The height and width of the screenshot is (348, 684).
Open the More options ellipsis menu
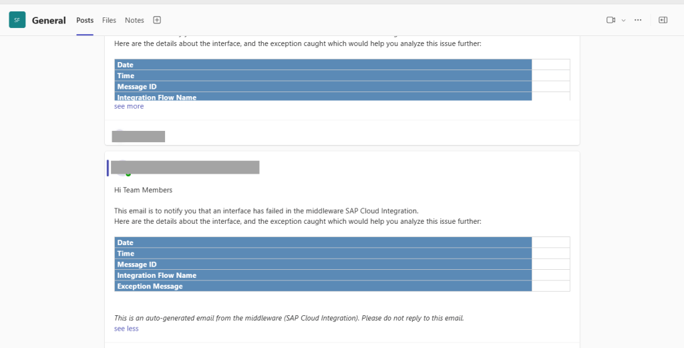[638, 20]
